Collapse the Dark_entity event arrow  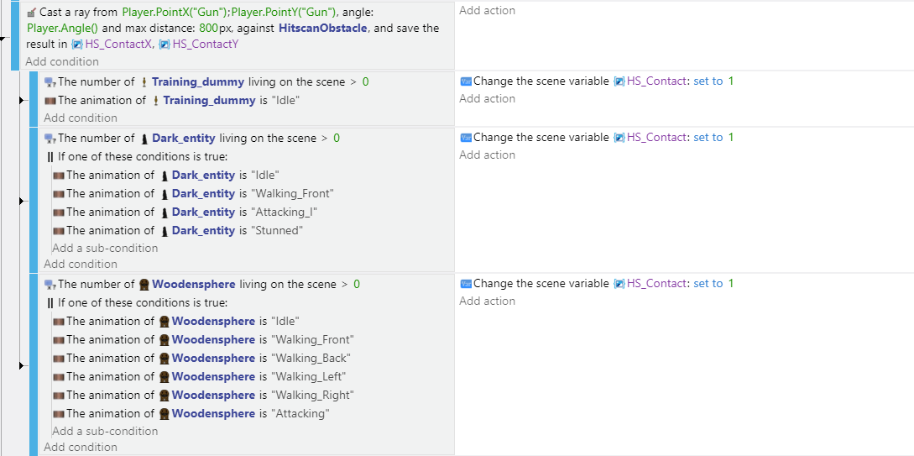[x=22, y=202]
